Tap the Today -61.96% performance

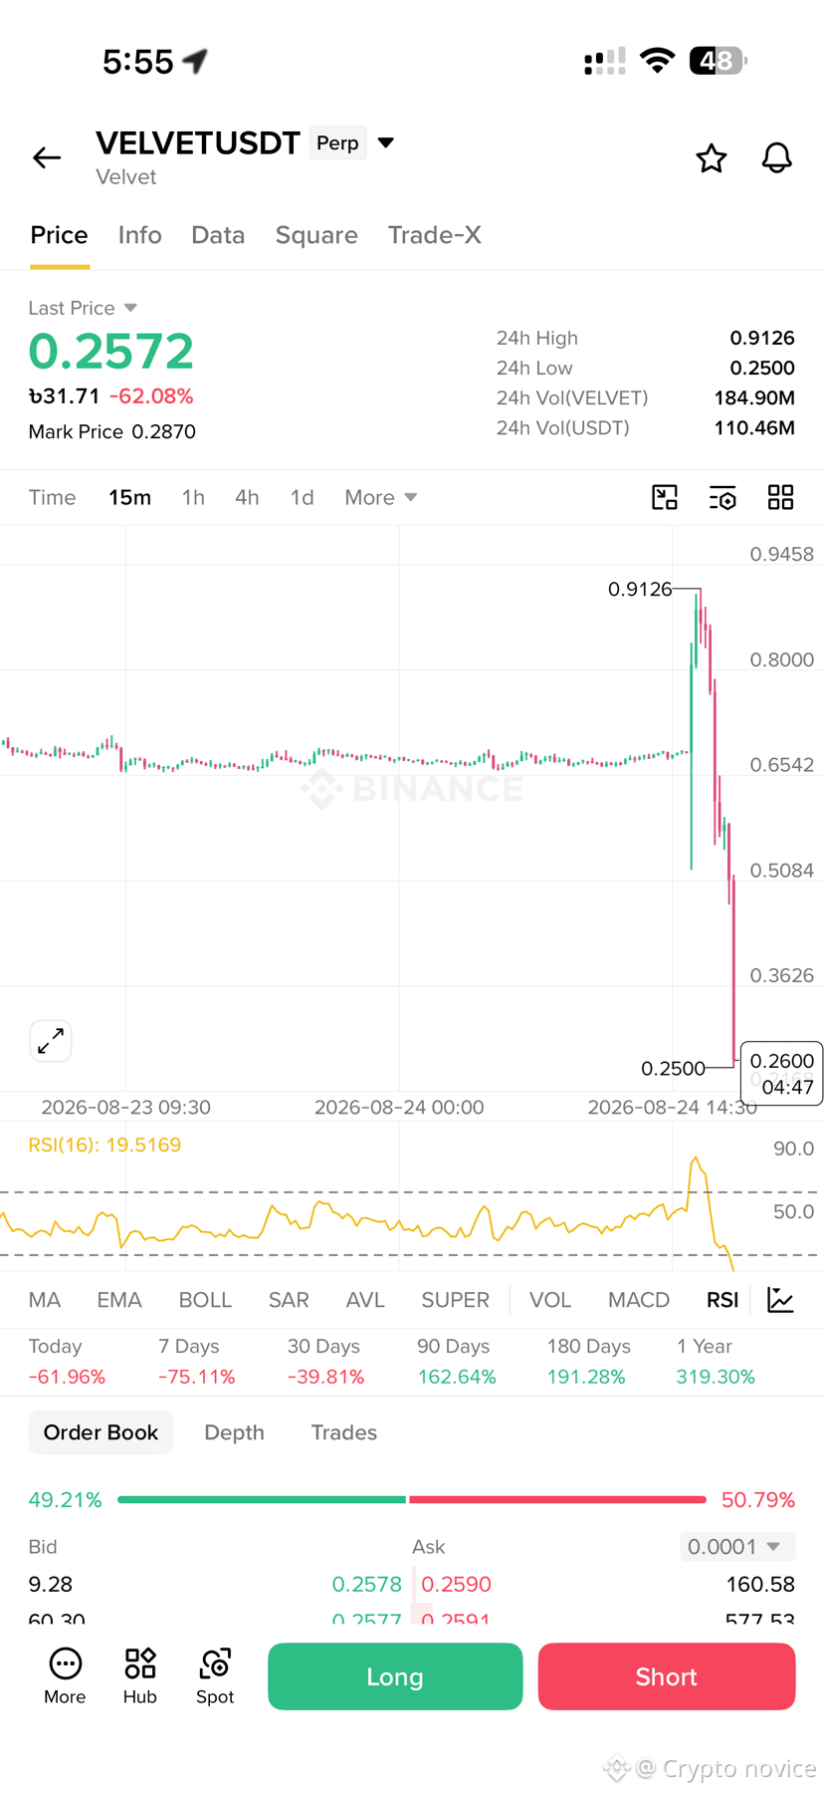pyautogui.click(x=67, y=1362)
